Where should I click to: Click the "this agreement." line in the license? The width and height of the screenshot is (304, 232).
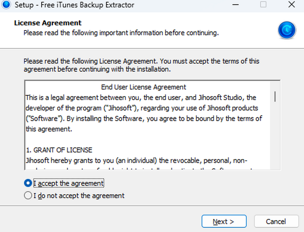pos(49,129)
